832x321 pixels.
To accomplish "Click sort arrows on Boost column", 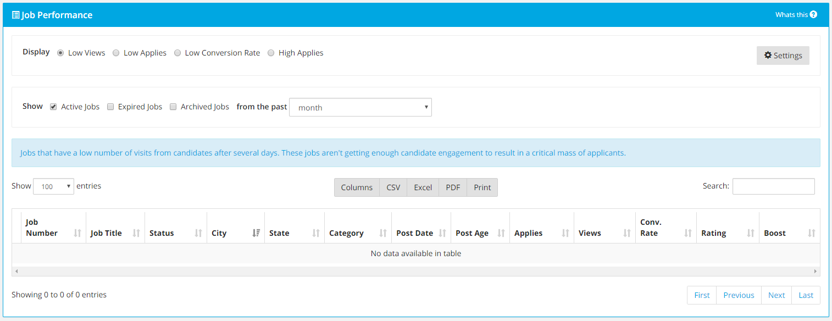I will 812,233.
